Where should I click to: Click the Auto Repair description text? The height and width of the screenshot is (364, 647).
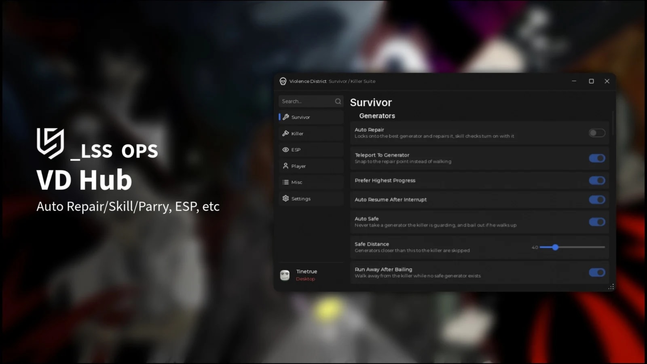(434, 136)
